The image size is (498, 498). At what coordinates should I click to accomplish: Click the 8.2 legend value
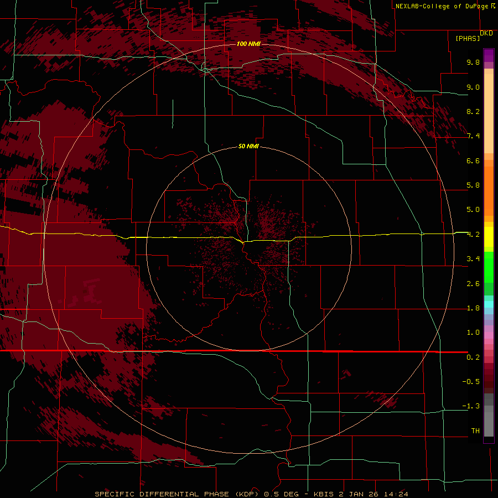[473, 111]
